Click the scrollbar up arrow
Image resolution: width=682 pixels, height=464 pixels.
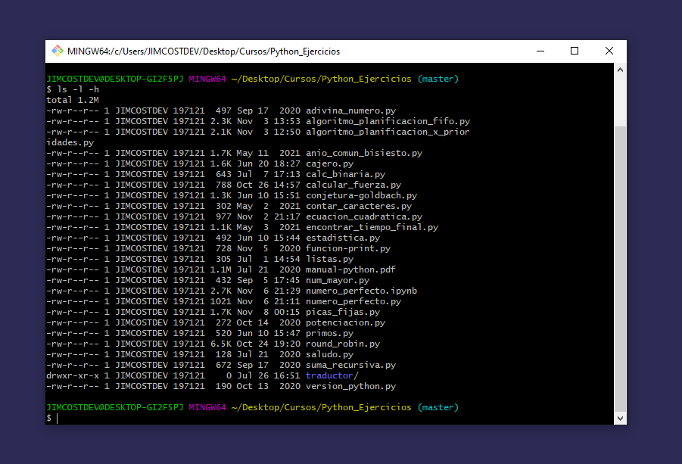pyautogui.click(x=620, y=70)
